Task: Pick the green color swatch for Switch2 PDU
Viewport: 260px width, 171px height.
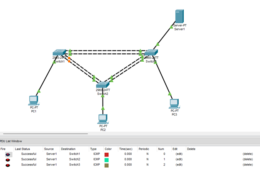Action: (107, 159)
